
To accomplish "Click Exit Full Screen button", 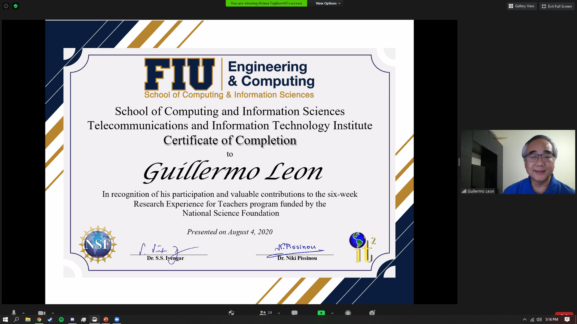I will click(557, 6).
